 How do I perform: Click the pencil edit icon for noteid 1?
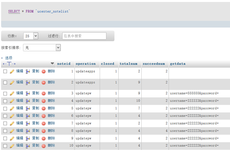pos(12,72)
